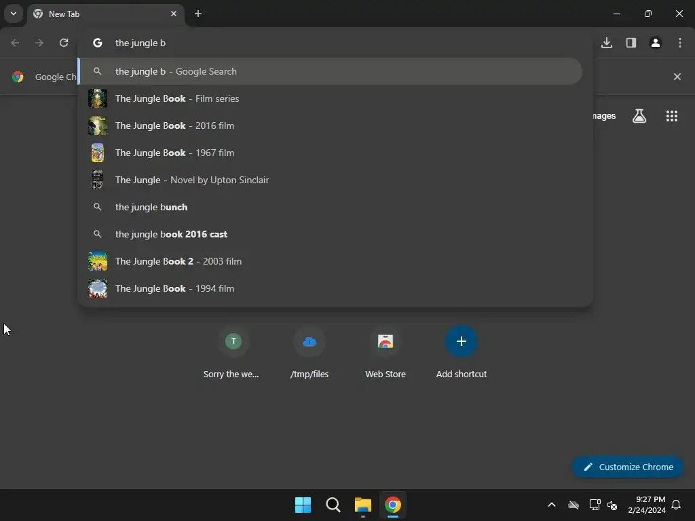Click the forward navigation arrow
The image size is (695, 521).
[x=39, y=43]
